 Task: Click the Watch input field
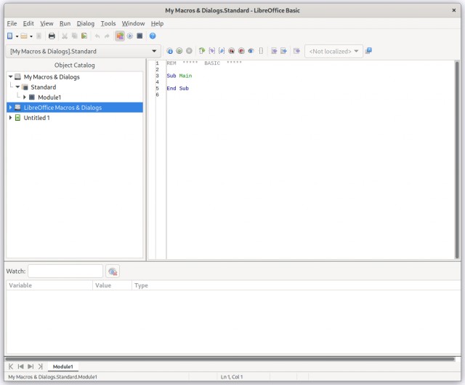pos(65,271)
